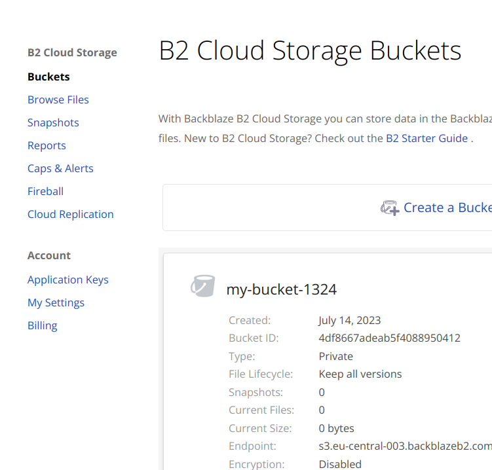The height and width of the screenshot is (470, 492).
Task: Click the Current Size value 0 bytes
Action: coord(336,428)
